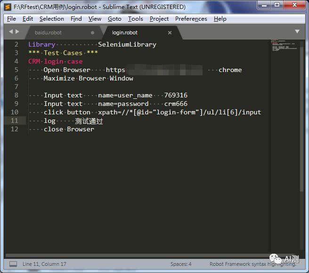Click the *** Test Cases *** header line
This screenshot has height=273, width=309.
point(63,53)
